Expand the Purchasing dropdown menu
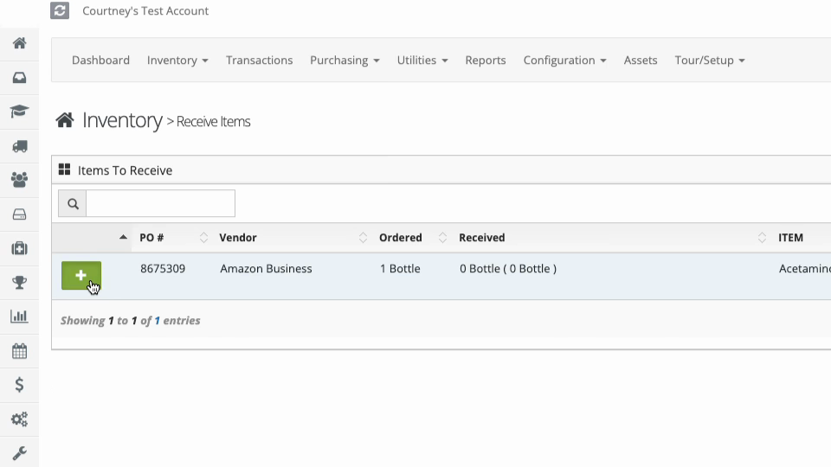 (345, 61)
